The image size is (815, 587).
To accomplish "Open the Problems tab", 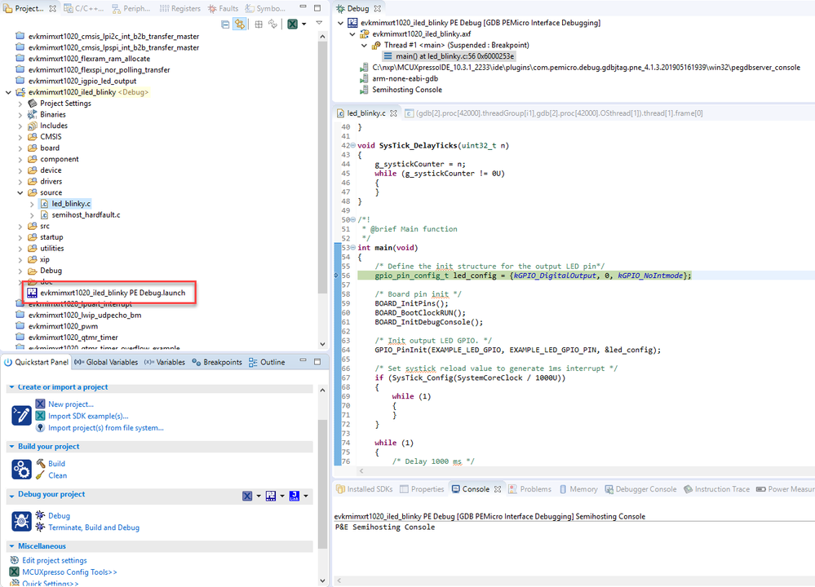I will (529, 489).
